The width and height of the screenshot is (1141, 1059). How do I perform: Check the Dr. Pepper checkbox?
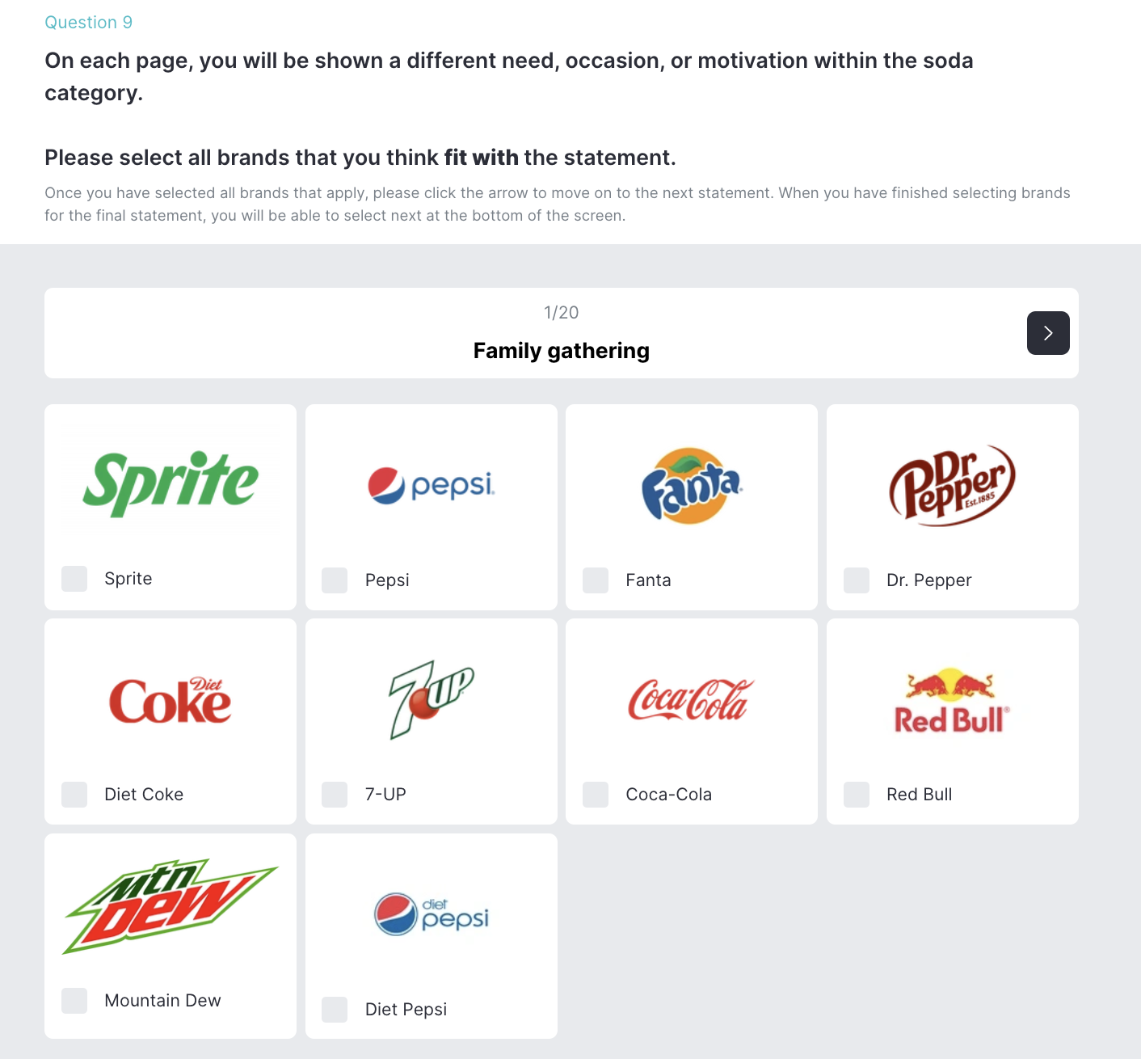857,580
